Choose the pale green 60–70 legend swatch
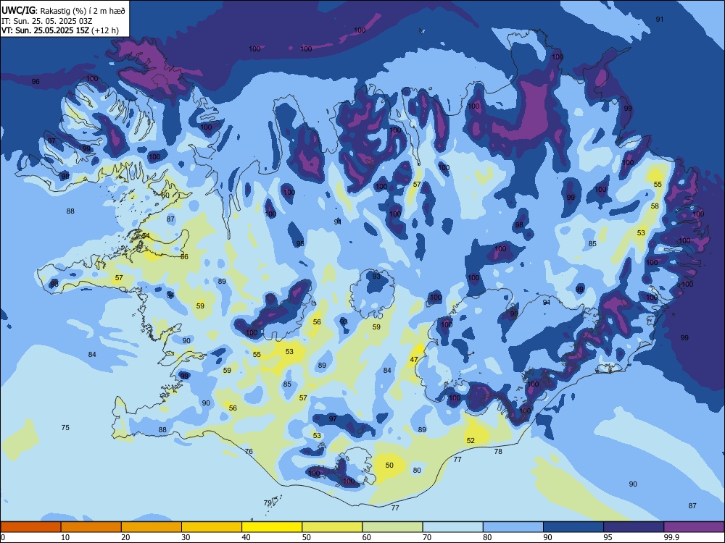This screenshot has width=725, height=543. pos(392,527)
